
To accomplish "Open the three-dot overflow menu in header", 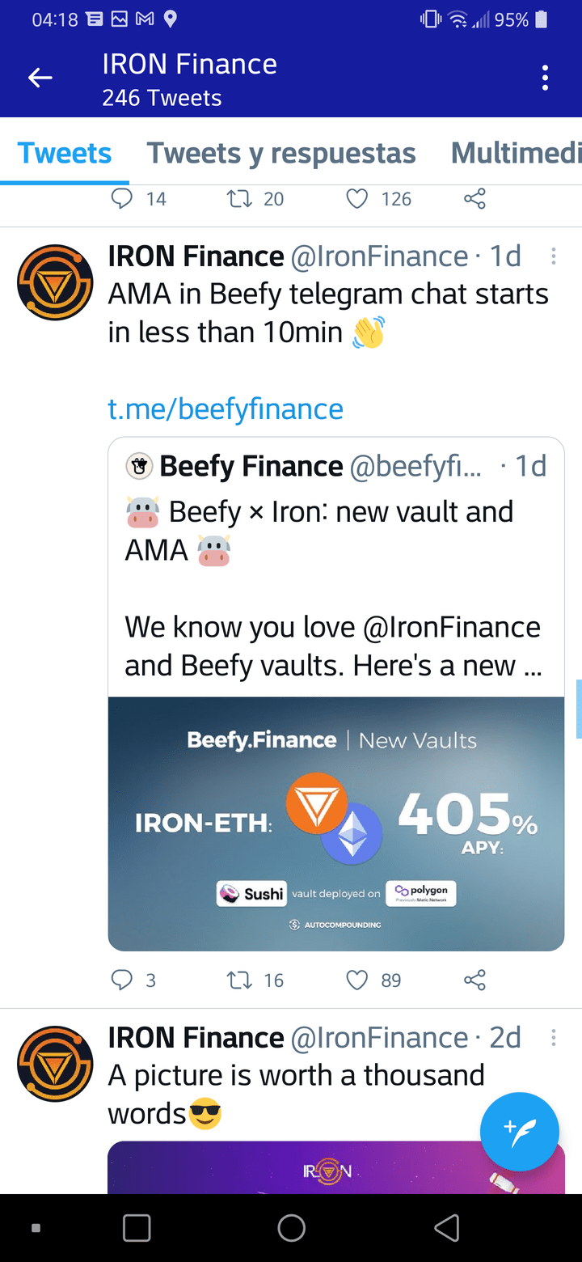I will coord(545,78).
